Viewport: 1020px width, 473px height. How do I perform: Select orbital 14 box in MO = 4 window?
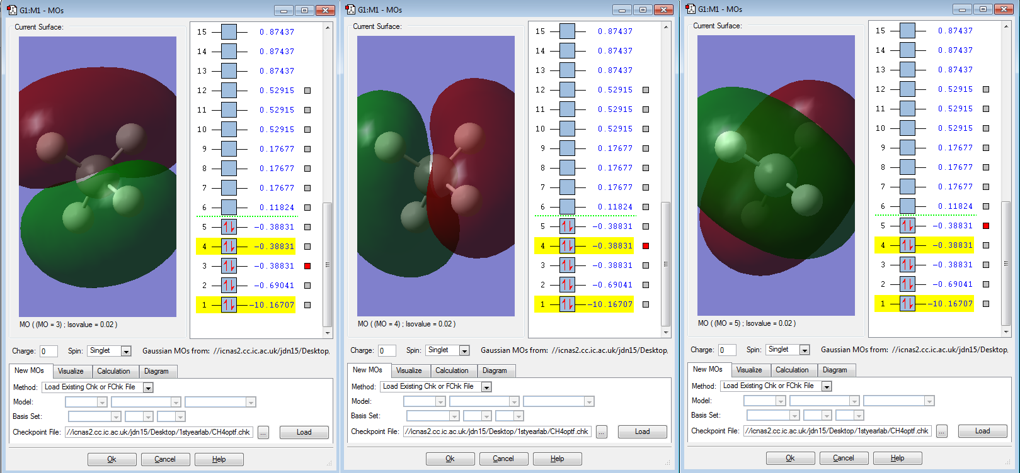(567, 51)
